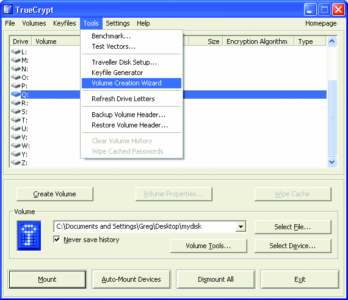Click the highlighted Q: drive icon
Image resolution: width=348 pixels, height=300 pixels.
point(16,95)
